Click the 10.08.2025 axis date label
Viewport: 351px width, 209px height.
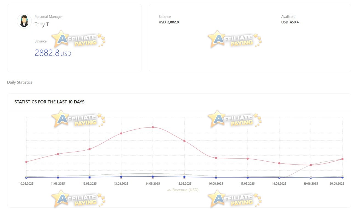coord(26,184)
